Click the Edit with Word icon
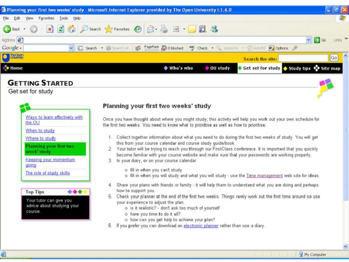Viewport: 349px width, 262px height. 176,29
